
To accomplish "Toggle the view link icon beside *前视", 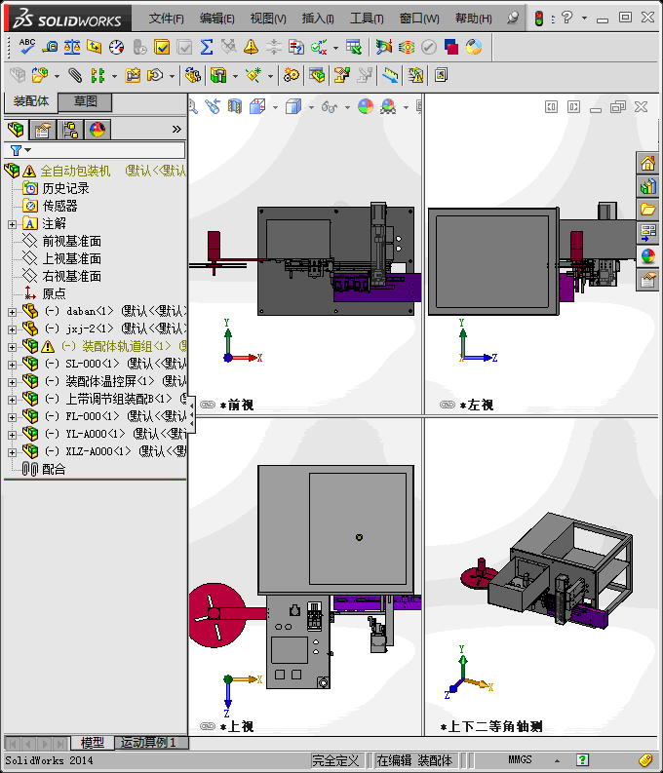I will click(208, 405).
